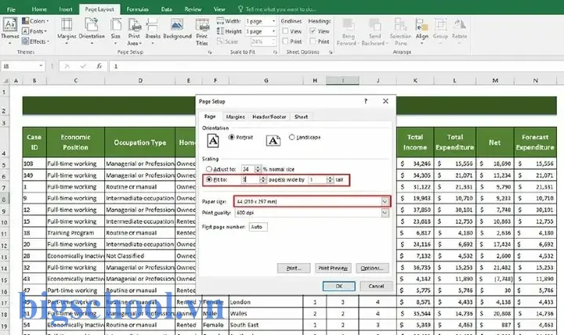This screenshot has height=335, width=564.
Task: Open the Align menu
Action: point(421,31)
